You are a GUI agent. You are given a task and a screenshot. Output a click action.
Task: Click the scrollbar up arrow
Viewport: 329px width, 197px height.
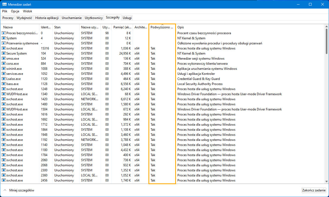[326, 26]
